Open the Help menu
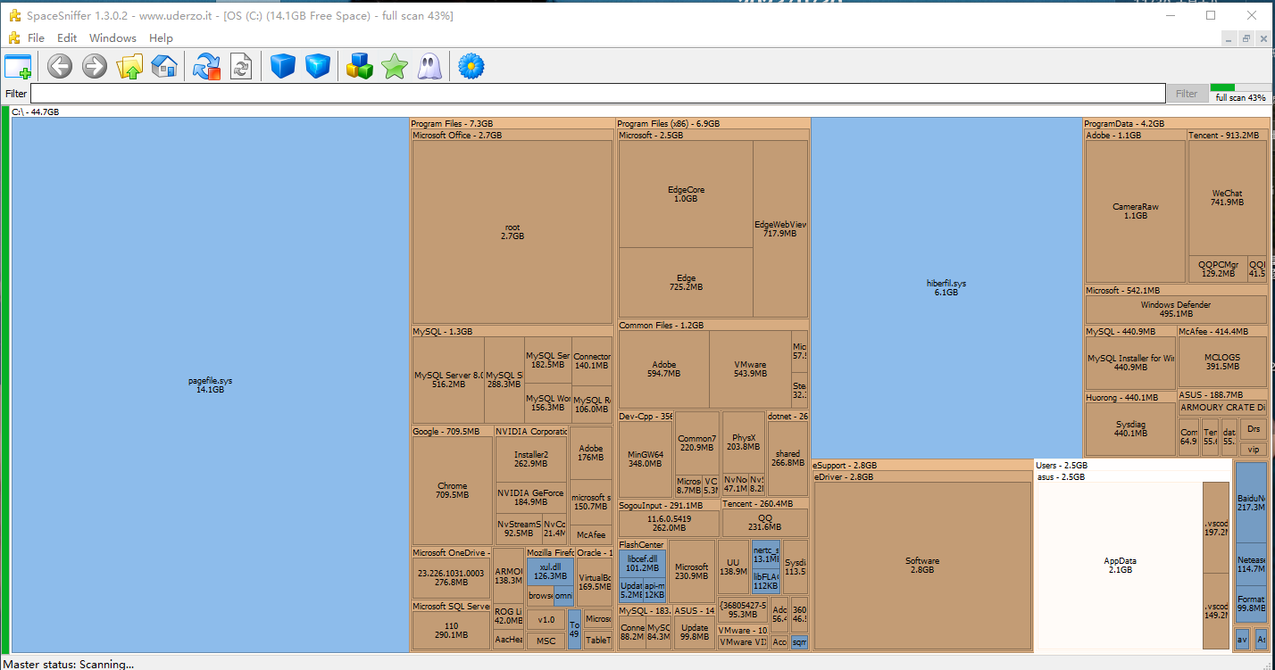Viewport: 1275px width, 670px height. [x=161, y=38]
